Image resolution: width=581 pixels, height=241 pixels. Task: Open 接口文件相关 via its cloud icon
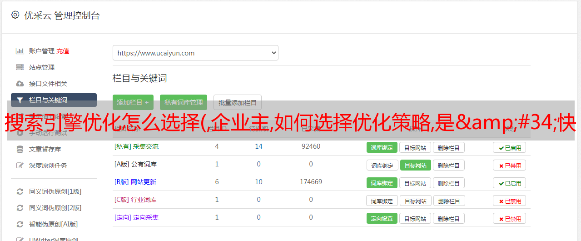[x=20, y=84]
